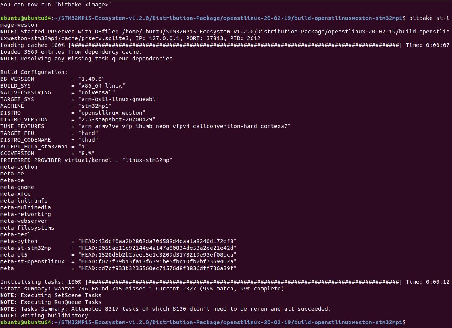Click the meta-qt5 HEAD hash
This screenshot has height=328, width=452.
(x=157, y=255)
